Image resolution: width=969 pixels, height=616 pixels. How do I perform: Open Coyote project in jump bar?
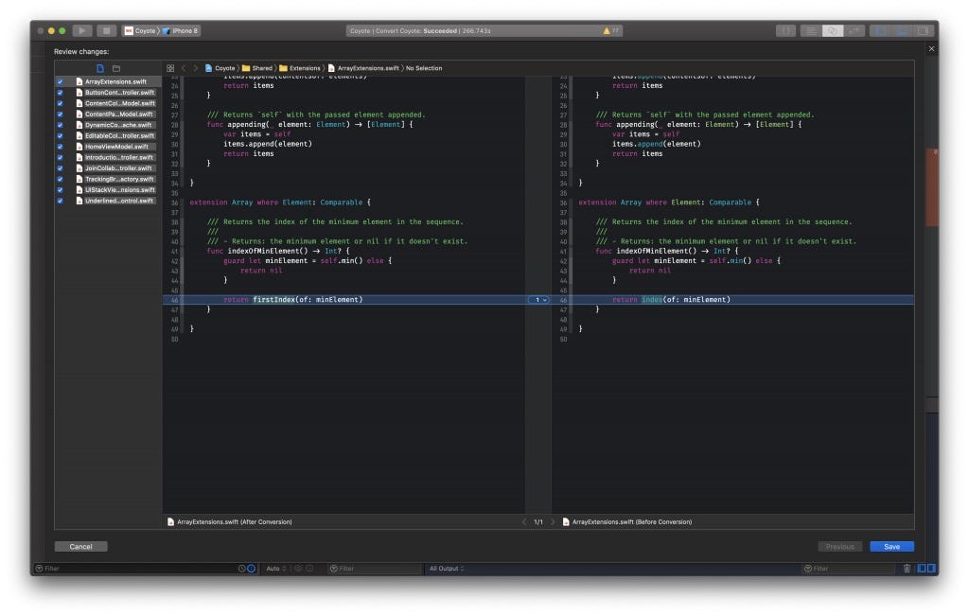pos(220,68)
